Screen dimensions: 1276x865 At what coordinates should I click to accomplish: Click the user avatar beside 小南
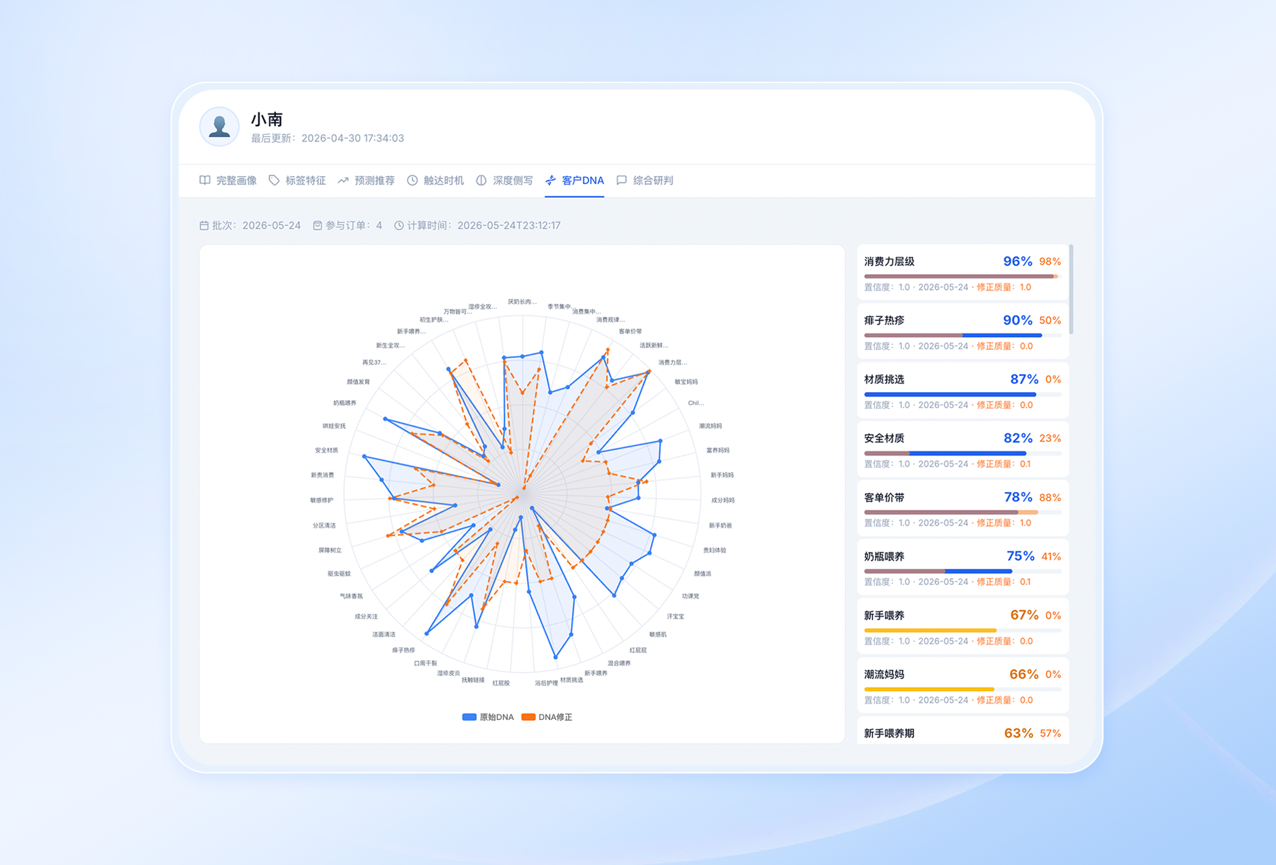tap(219, 126)
